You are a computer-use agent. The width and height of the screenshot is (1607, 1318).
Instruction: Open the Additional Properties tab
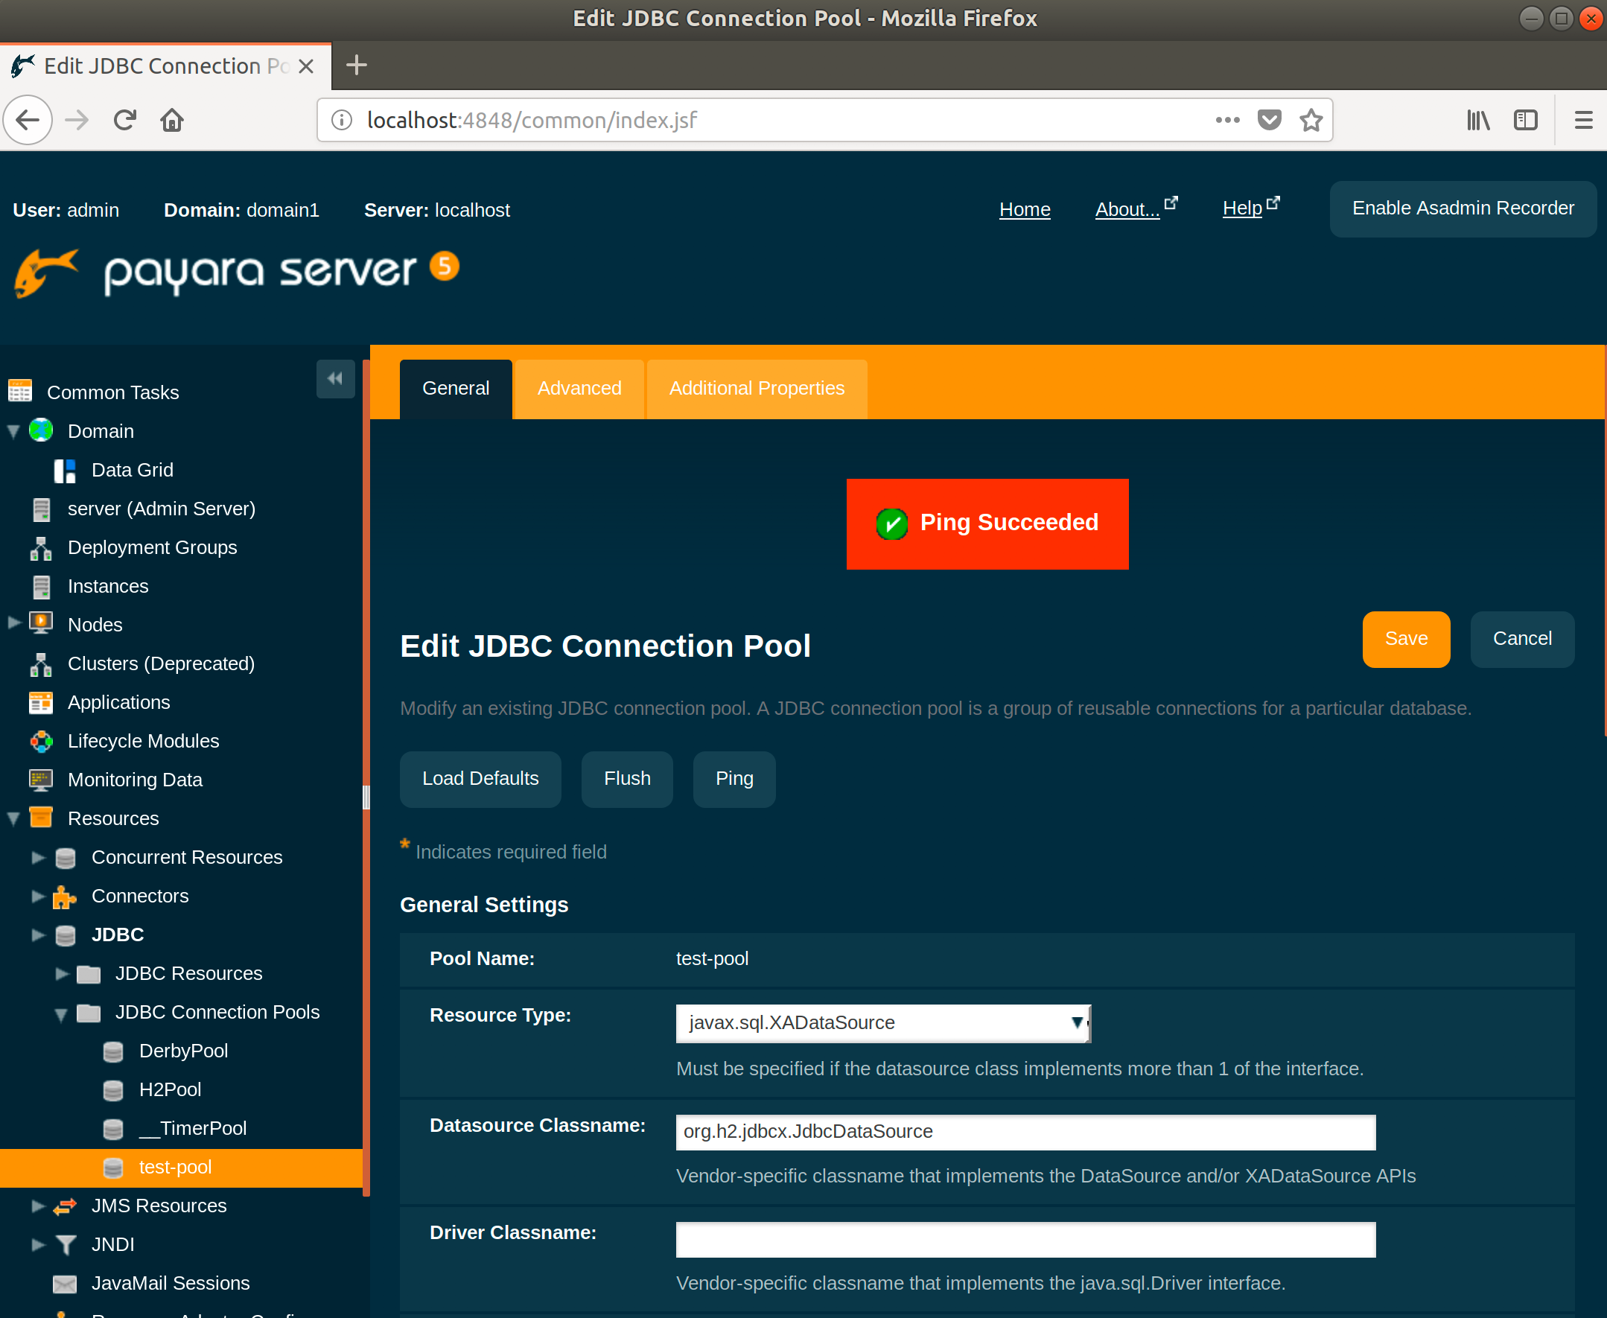tap(756, 389)
